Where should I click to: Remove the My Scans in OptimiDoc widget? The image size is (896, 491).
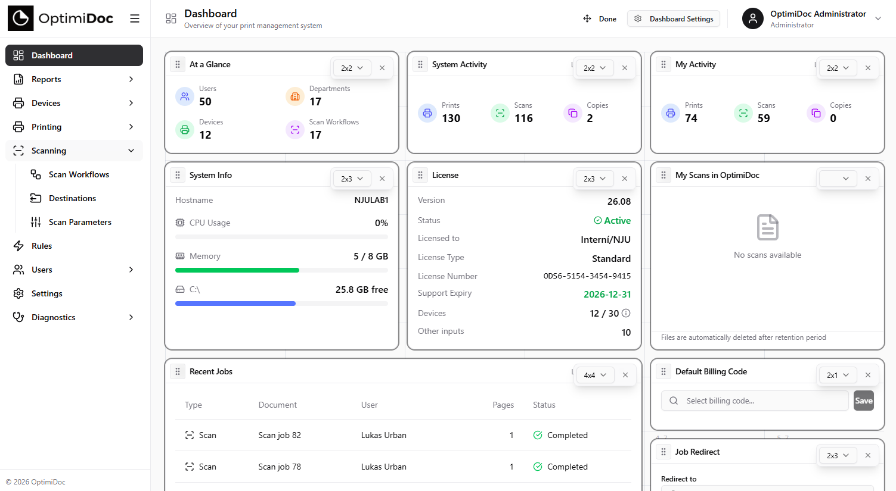[x=868, y=179]
